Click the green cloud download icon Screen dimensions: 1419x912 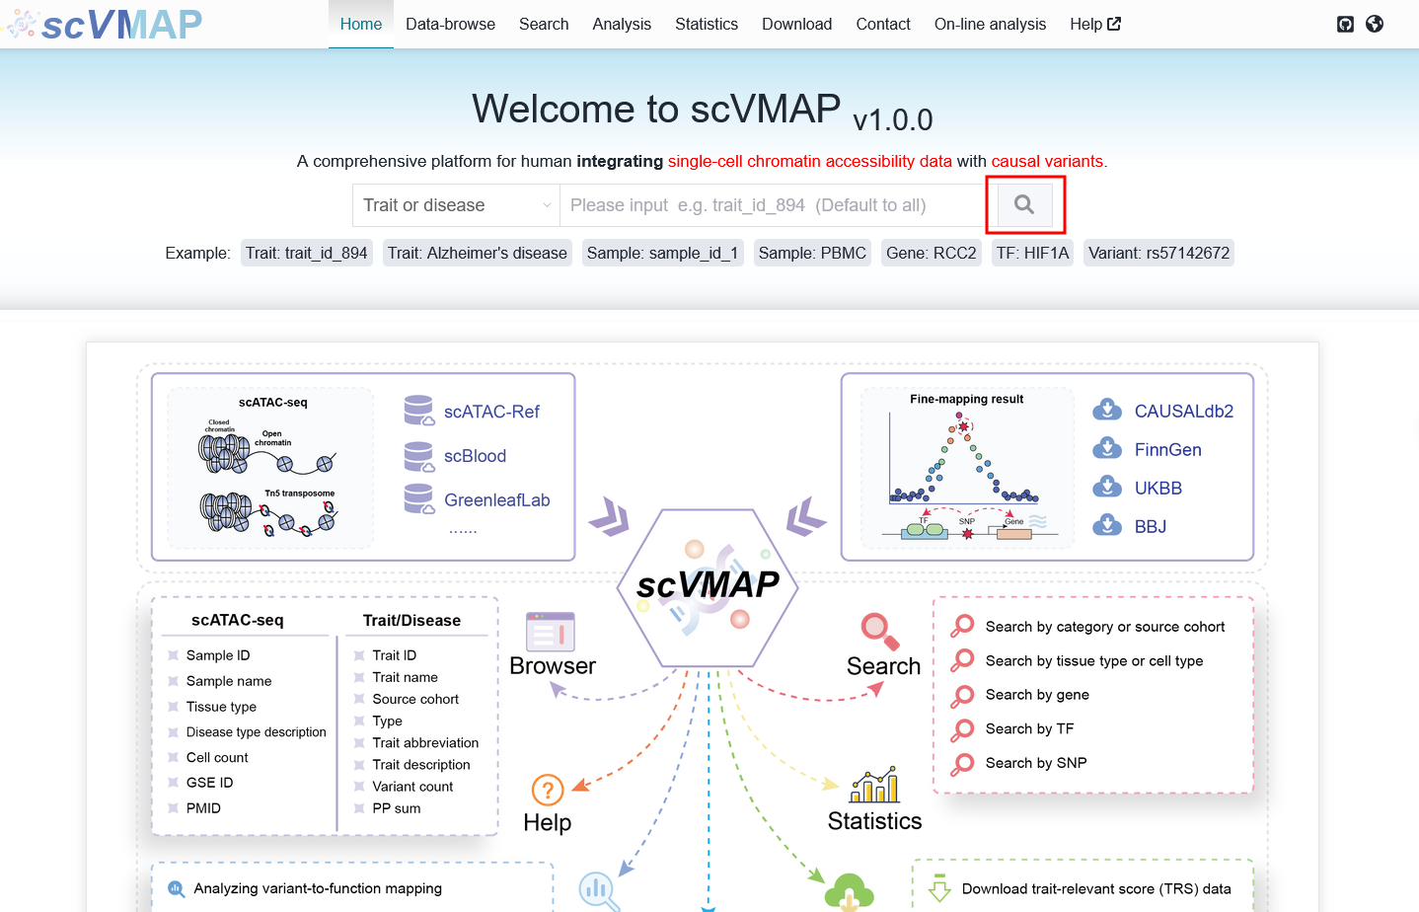849,891
